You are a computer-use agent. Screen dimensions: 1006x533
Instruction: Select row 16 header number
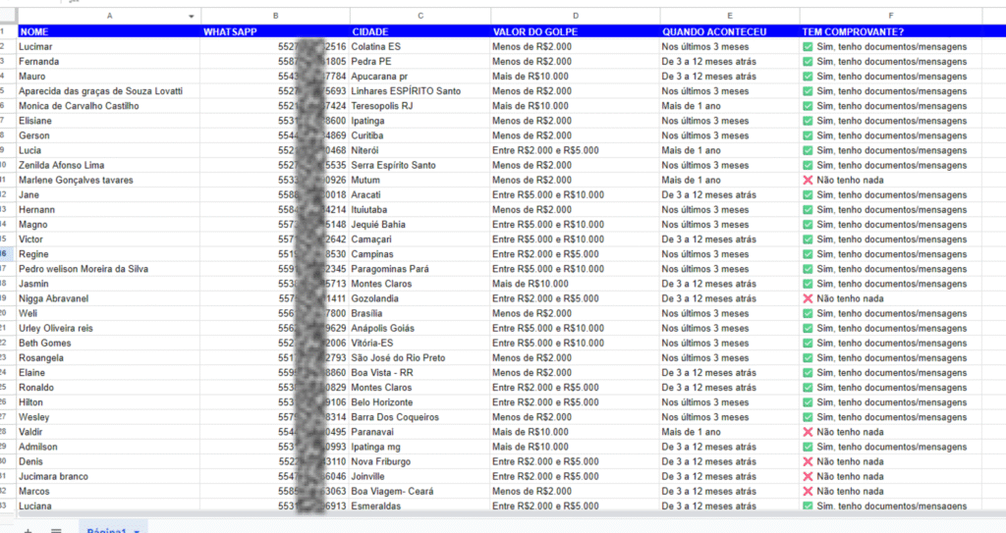pyautogui.click(x=7, y=254)
